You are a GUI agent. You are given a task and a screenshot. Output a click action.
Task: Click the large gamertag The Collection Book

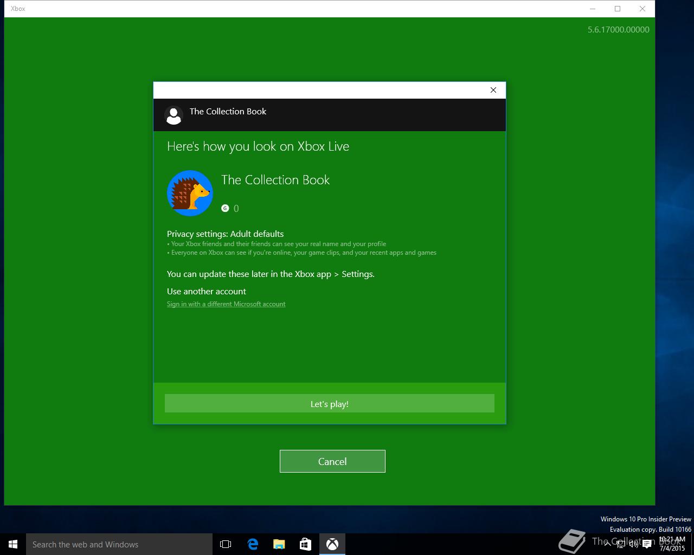tap(275, 180)
